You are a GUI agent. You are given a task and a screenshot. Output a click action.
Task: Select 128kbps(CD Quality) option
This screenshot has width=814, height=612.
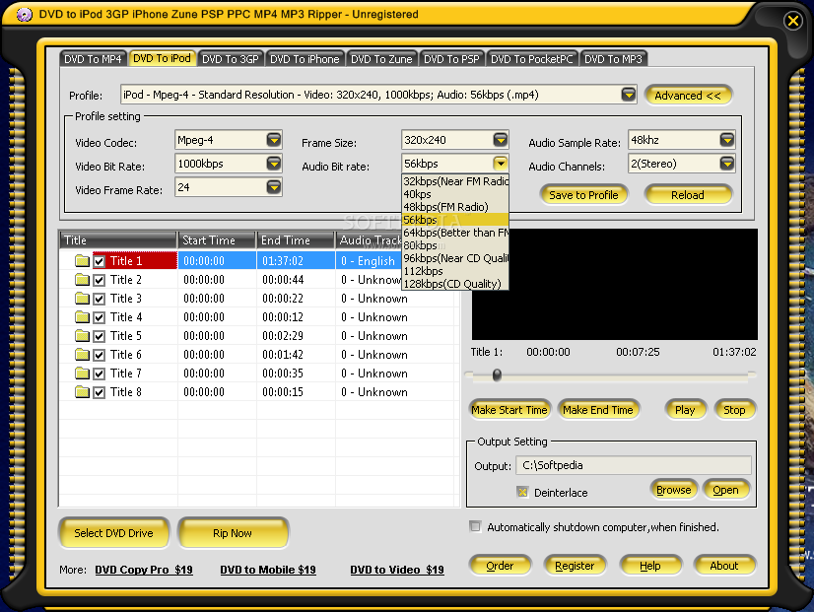tap(455, 284)
